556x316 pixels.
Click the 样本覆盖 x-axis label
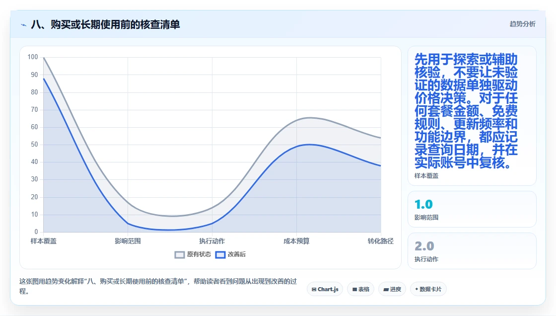tap(44, 241)
